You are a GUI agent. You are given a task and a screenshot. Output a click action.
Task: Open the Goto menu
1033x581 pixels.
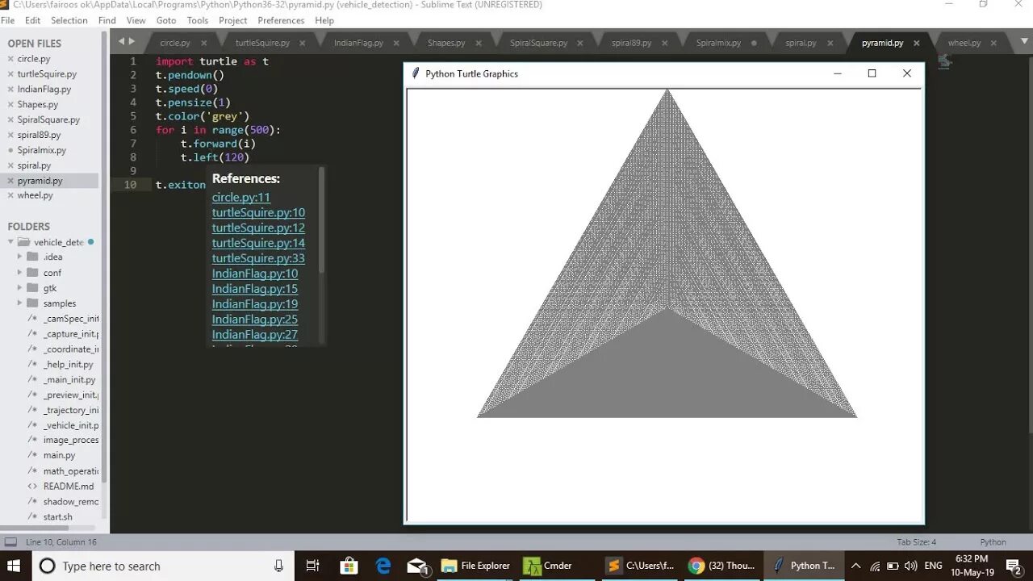pos(166,20)
